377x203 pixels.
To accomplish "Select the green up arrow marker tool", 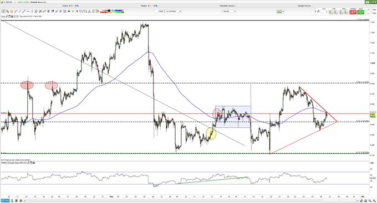I will pos(73,11).
